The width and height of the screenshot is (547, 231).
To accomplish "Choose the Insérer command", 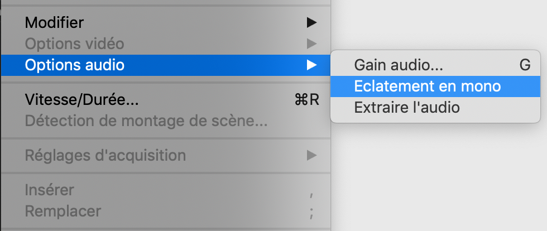I will 50,190.
